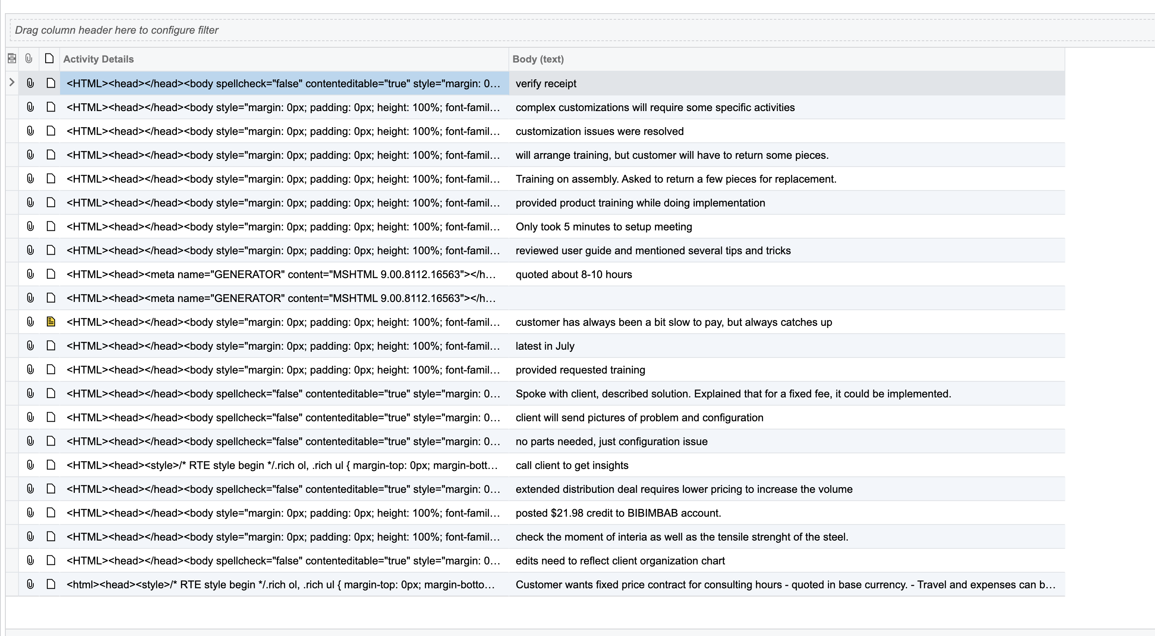The height and width of the screenshot is (636, 1155).
Task: Select the 'Only took 5 minutes to setup meeting' cell
Action: [603, 227]
